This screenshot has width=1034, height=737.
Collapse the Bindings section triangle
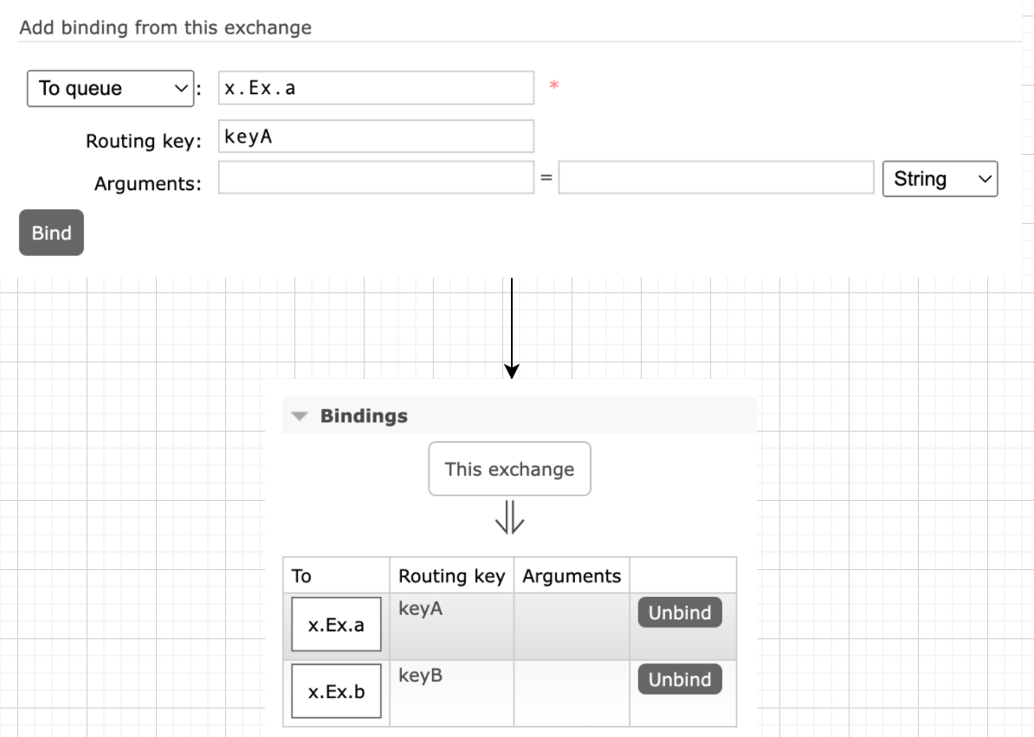tap(300, 416)
